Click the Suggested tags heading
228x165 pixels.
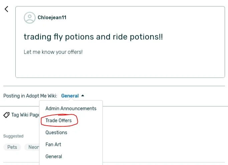point(13,136)
